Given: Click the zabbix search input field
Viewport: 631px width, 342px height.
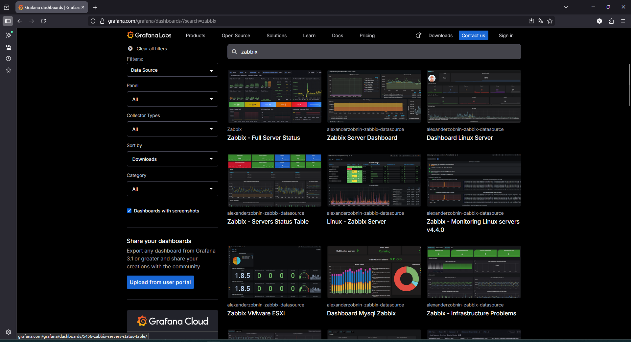Looking at the screenshot, I should click(x=374, y=52).
